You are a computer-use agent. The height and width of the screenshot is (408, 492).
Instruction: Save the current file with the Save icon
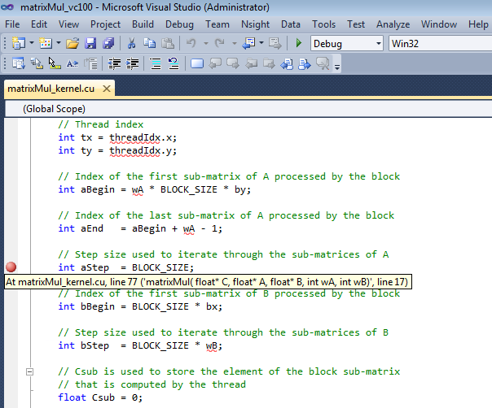(90, 43)
